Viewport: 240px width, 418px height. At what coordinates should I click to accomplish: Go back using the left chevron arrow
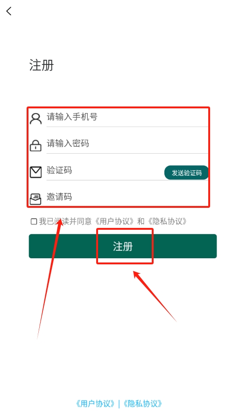[x=9, y=11]
